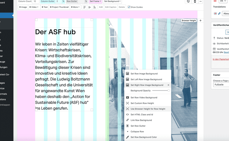Select Use Browser Height for Row Height
The height and width of the screenshot is (141, 229).
[x=148, y=109]
